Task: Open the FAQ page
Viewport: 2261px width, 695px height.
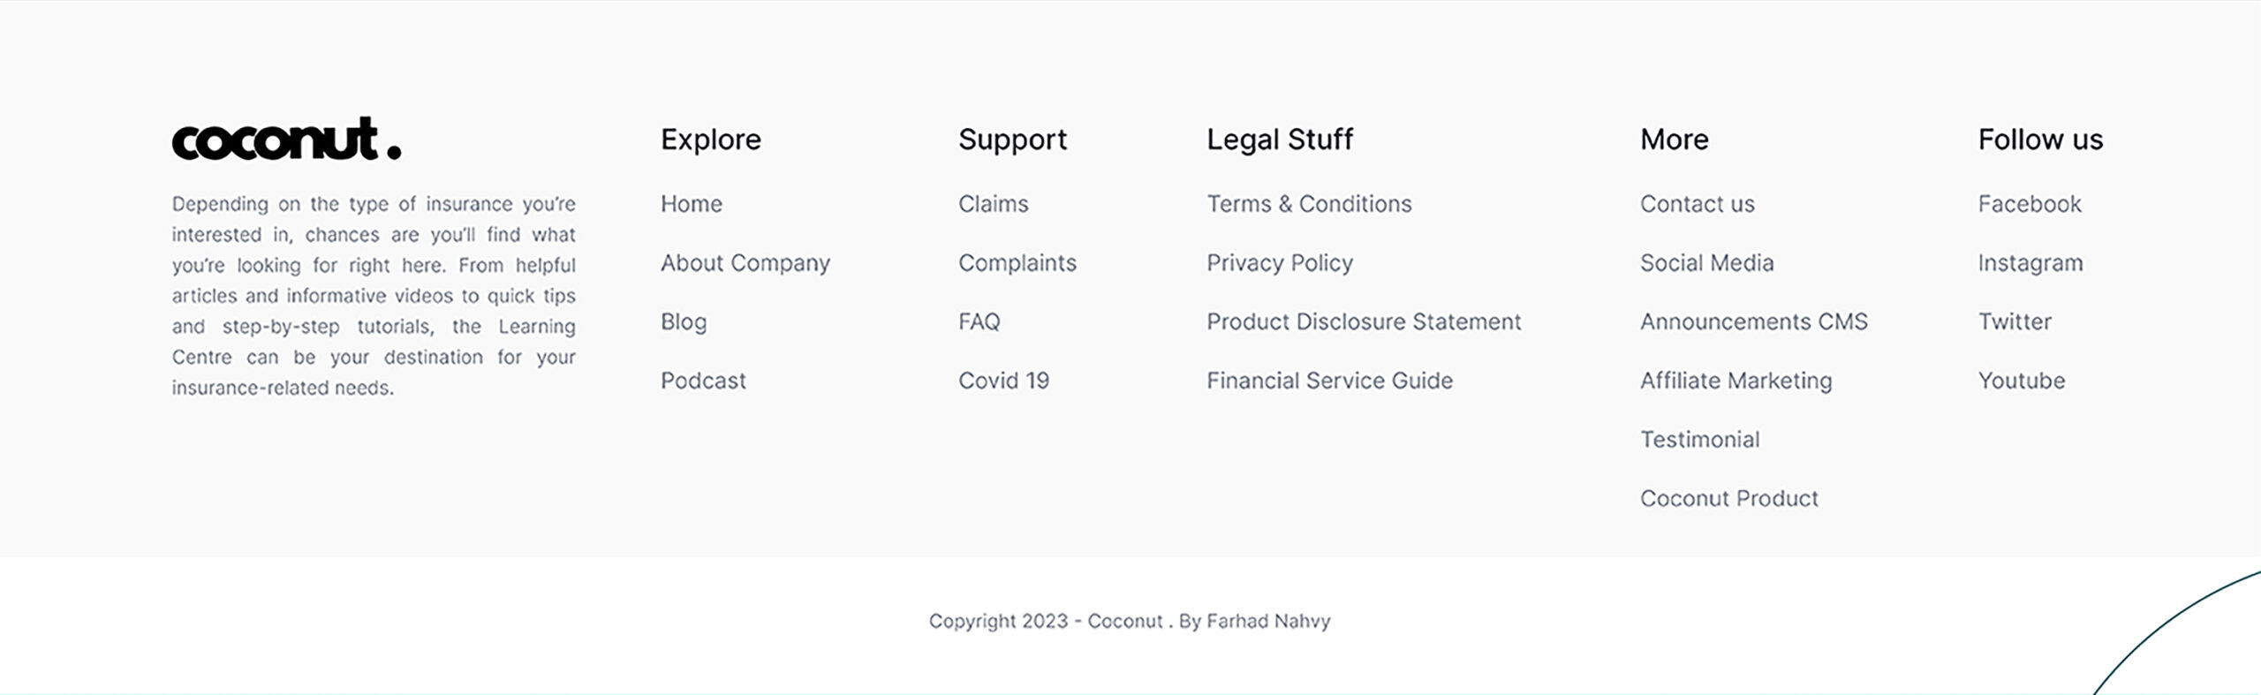Action: 979,321
